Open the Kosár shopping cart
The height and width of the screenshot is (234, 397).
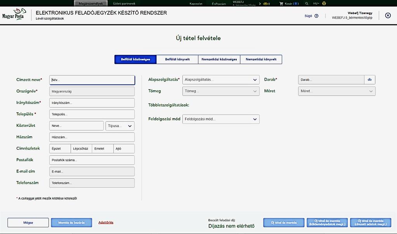(289, 3)
